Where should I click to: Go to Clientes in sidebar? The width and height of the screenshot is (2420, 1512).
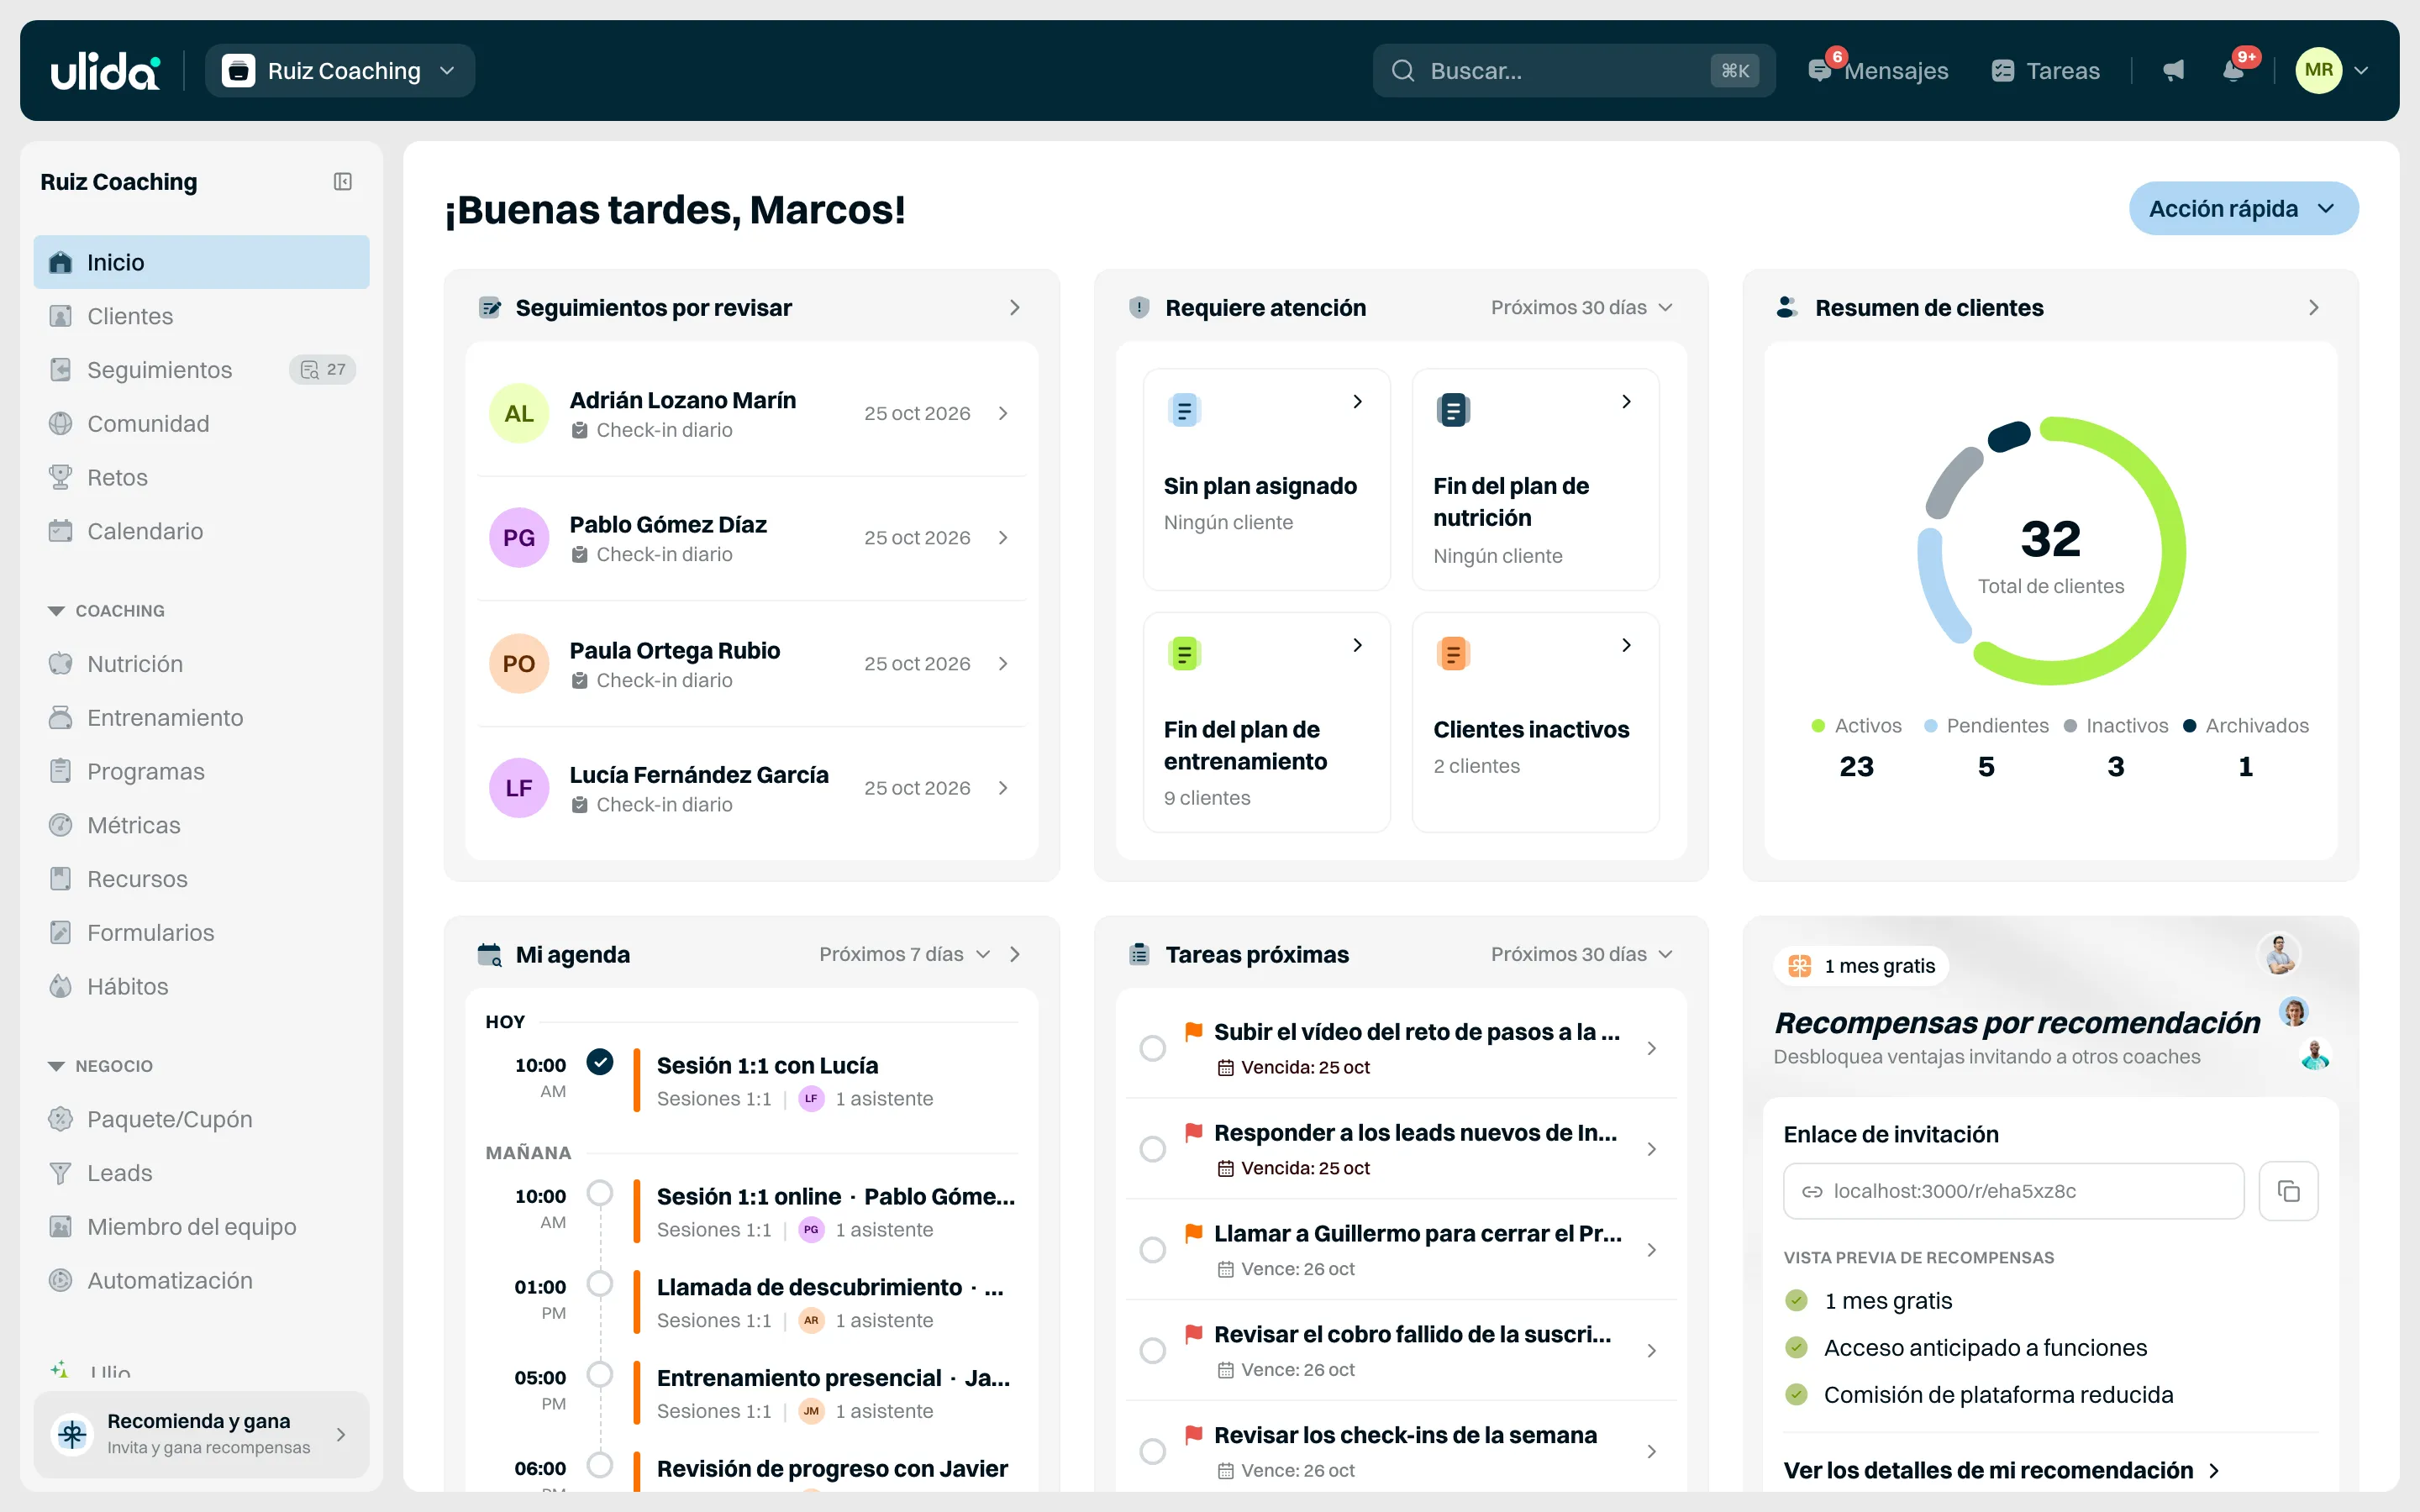click(x=201, y=316)
